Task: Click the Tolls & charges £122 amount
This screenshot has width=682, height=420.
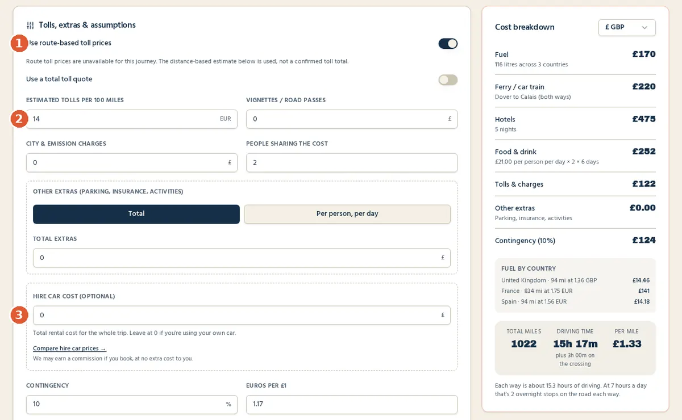Action: click(644, 184)
